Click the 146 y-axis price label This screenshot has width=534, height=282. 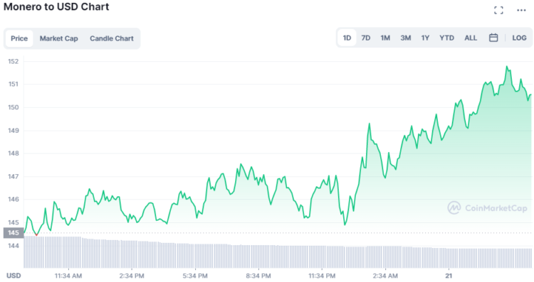pyautogui.click(x=14, y=199)
